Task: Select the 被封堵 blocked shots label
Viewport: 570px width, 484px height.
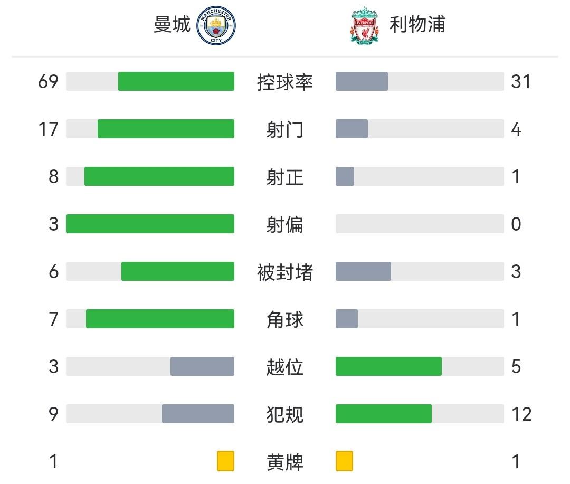Action: pyautogui.click(x=285, y=272)
